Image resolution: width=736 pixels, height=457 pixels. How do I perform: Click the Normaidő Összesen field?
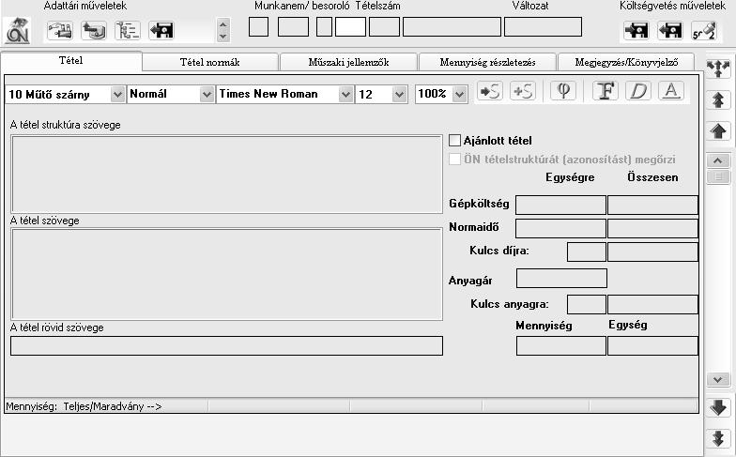pyautogui.click(x=653, y=229)
